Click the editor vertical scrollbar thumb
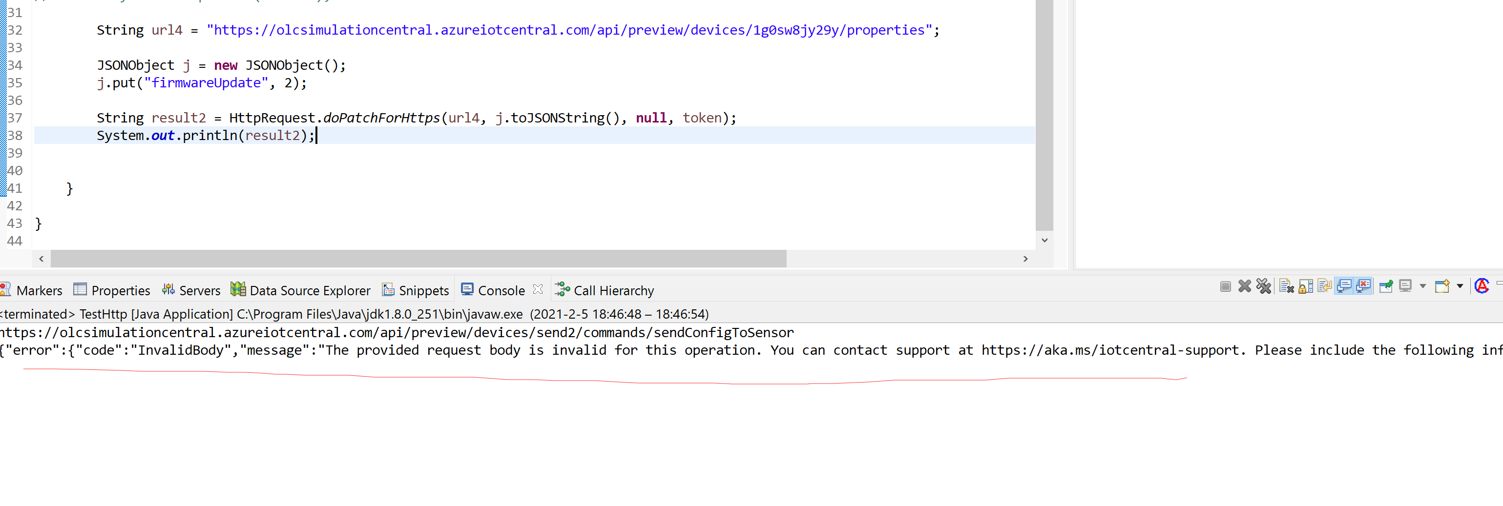 click(1044, 116)
